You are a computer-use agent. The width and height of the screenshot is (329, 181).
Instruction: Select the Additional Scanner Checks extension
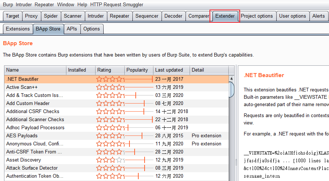pos(117,120)
